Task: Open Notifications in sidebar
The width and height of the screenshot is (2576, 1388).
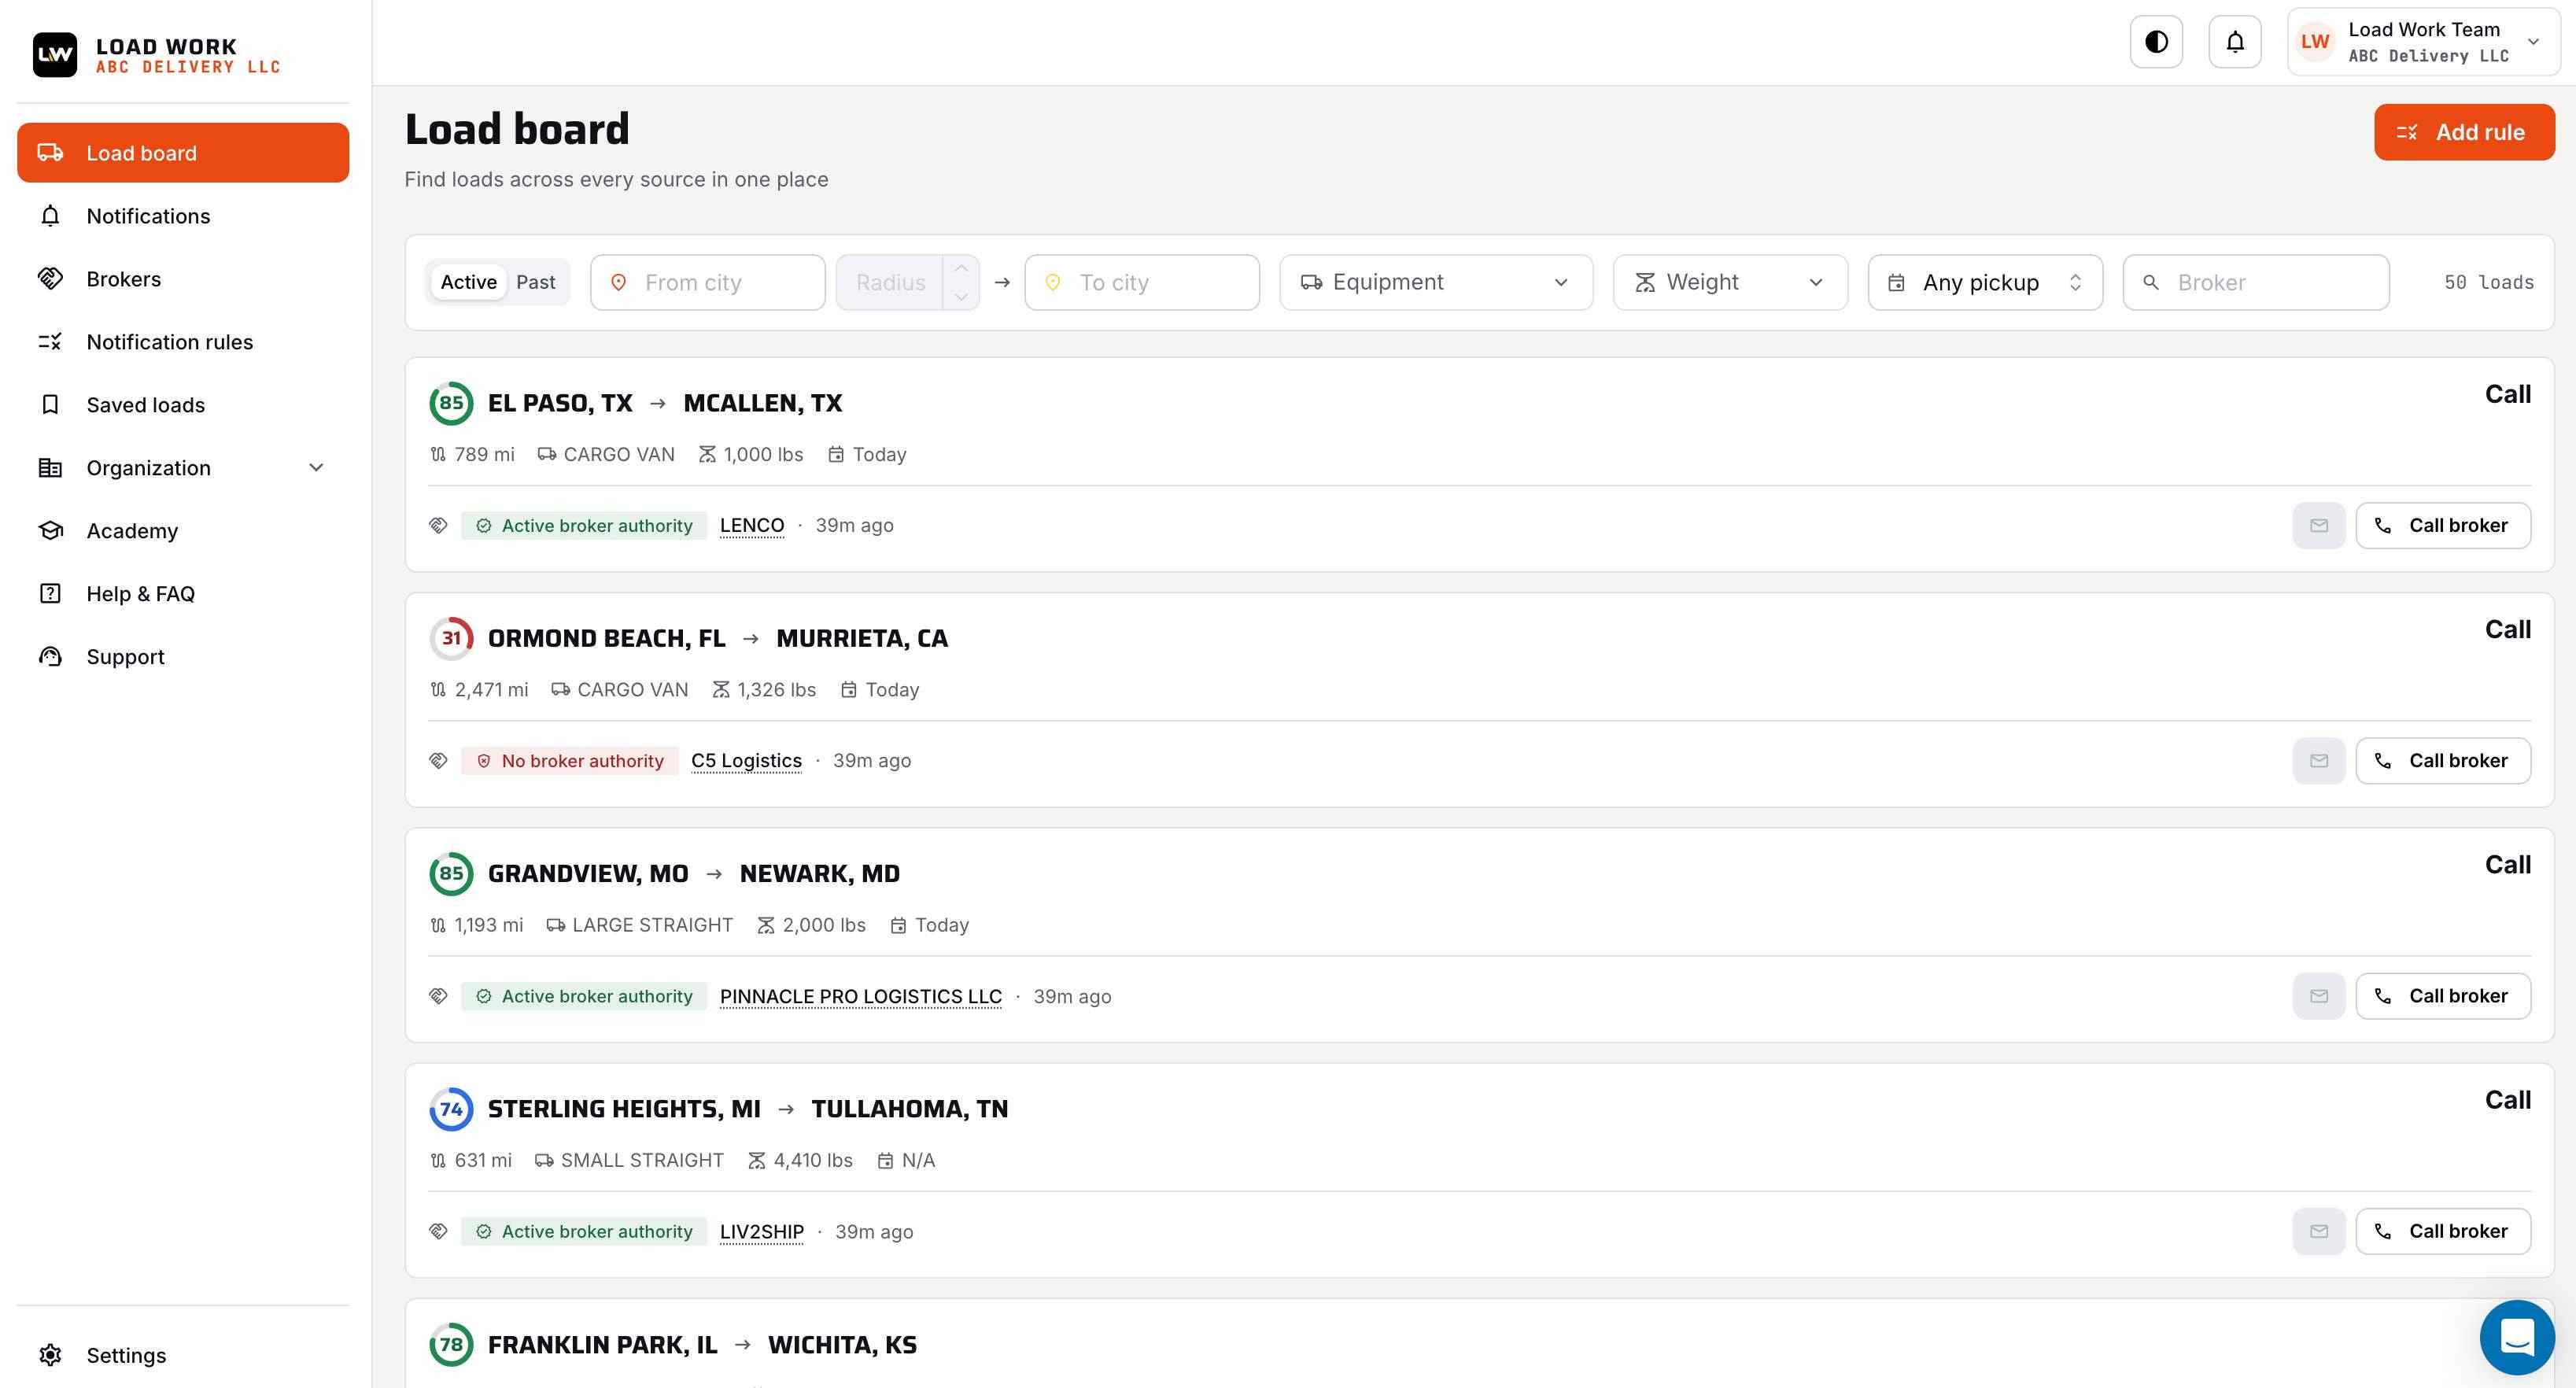Action: pyautogui.click(x=183, y=216)
